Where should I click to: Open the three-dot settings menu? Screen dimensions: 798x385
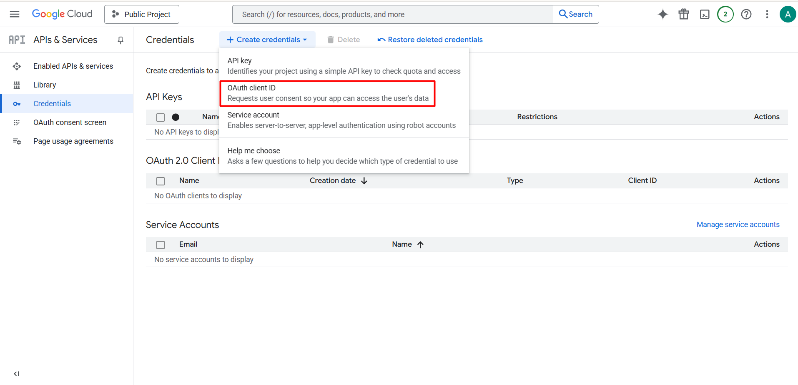[767, 14]
